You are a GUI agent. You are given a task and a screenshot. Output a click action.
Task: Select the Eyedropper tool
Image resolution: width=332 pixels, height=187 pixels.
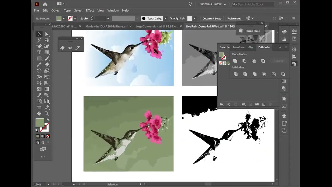(x=39, y=95)
